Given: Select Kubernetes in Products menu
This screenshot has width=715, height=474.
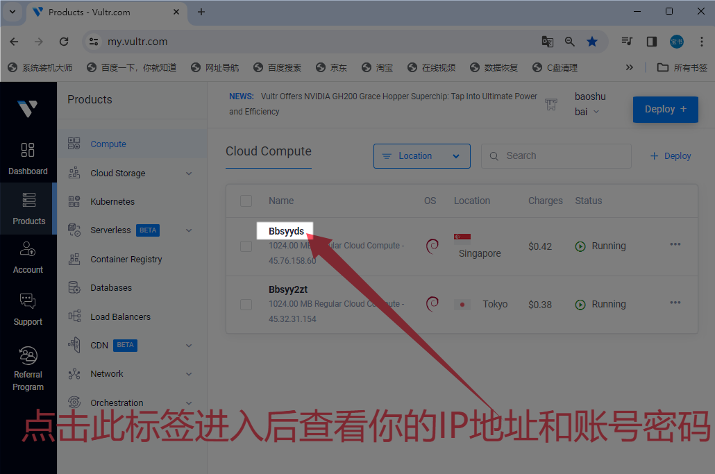Looking at the screenshot, I should (112, 202).
